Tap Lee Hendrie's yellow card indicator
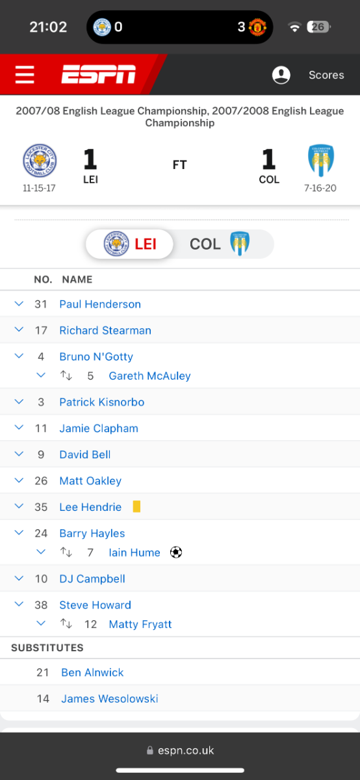Screen dimensions: 360x780 point(136,506)
